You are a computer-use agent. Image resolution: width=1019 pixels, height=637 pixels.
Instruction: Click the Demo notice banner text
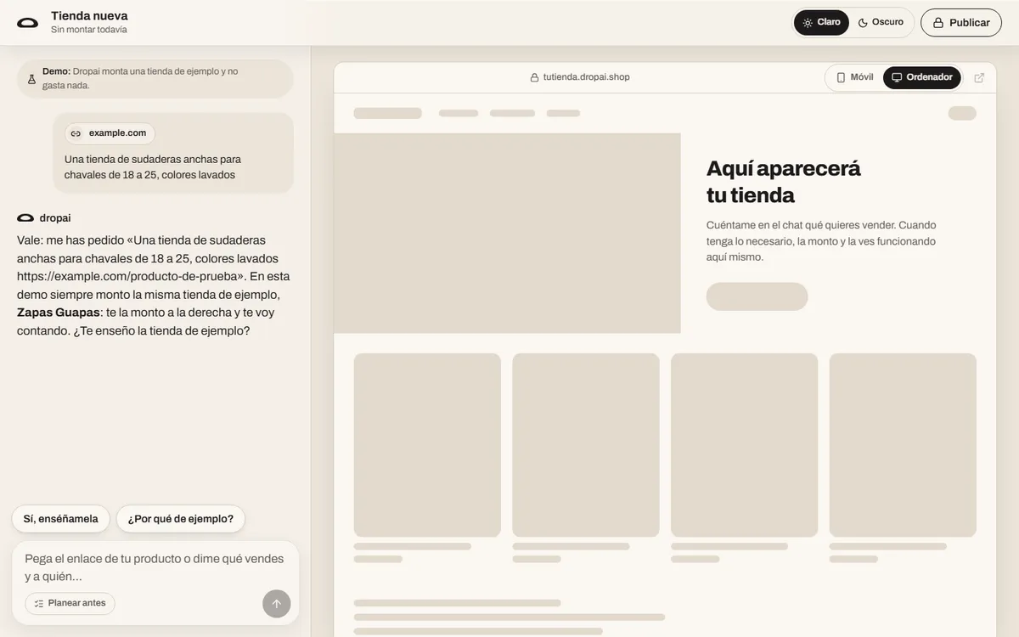(x=140, y=78)
